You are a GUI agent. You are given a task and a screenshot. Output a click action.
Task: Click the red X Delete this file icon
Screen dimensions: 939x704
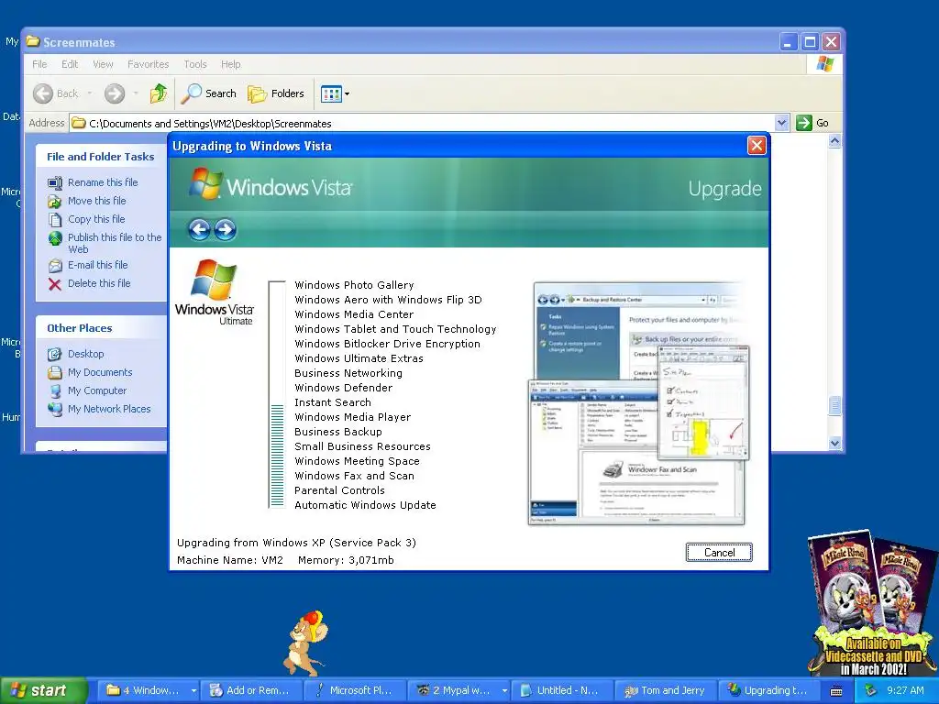point(54,284)
